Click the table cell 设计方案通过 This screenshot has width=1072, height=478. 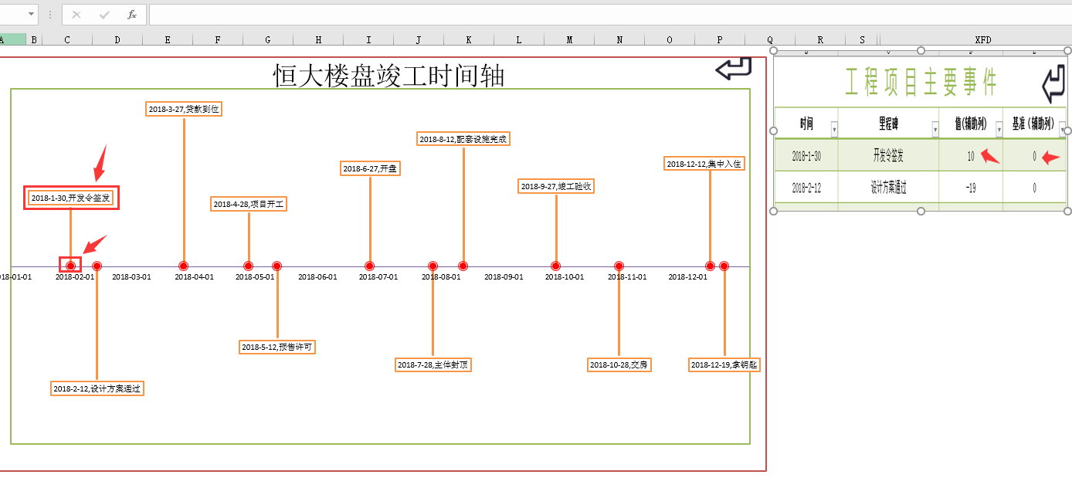click(888, 188)
